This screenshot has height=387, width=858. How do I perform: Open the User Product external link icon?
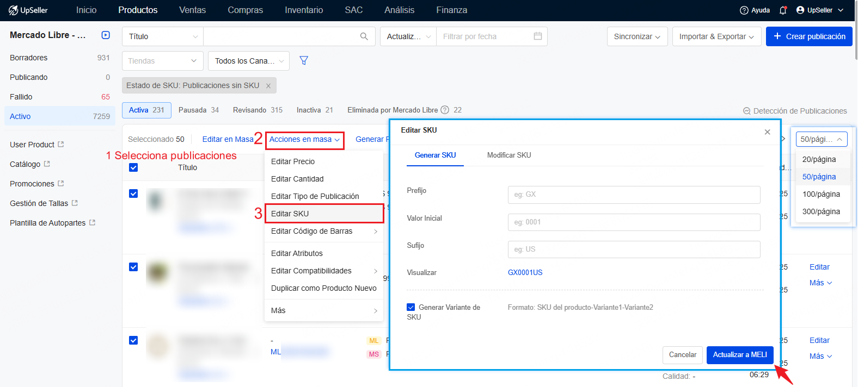tap(61, 145)
